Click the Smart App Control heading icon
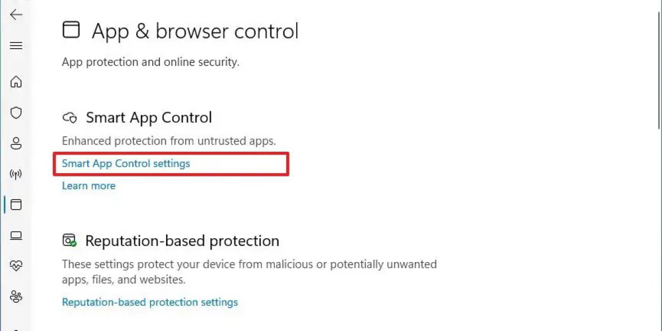Screen dimensions: 662x331 (x=70, y=118)
